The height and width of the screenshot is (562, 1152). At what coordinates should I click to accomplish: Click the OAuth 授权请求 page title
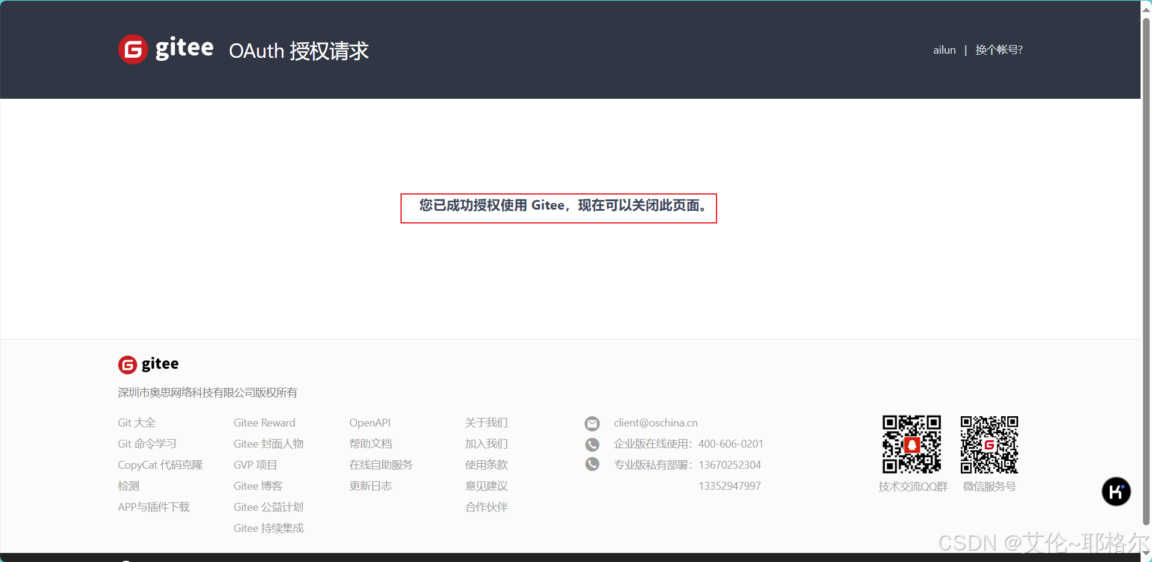tap(299, 51)
